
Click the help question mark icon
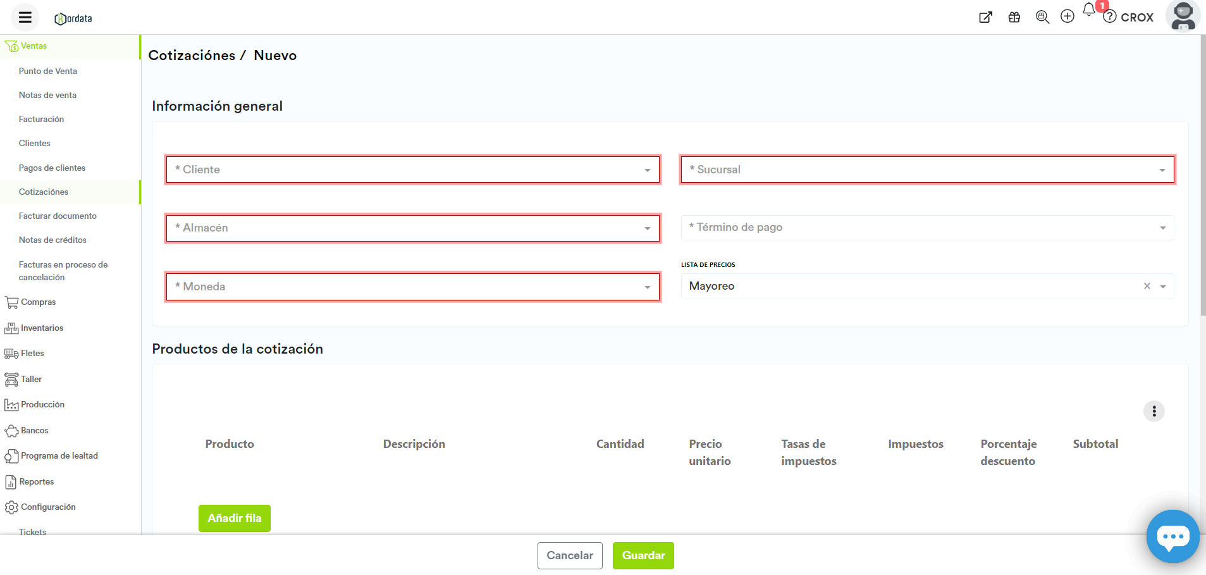pyautogui.click(x=1110, y=17)
